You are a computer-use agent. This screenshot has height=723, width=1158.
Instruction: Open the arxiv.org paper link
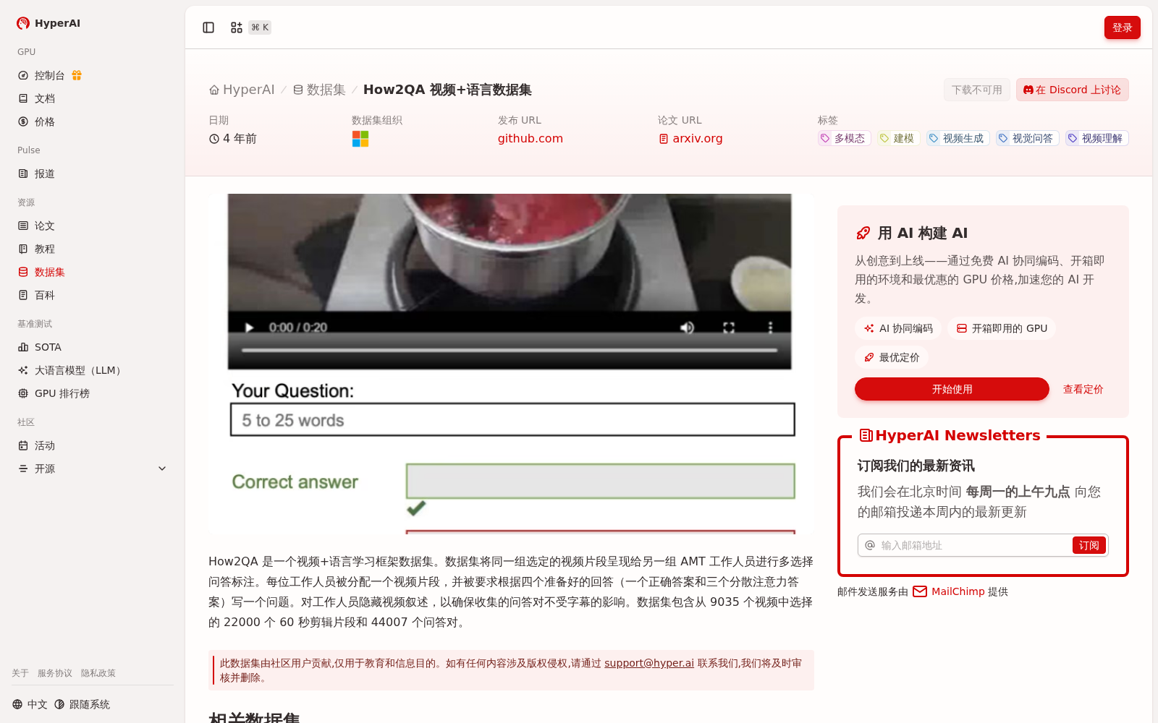[690, 138]
